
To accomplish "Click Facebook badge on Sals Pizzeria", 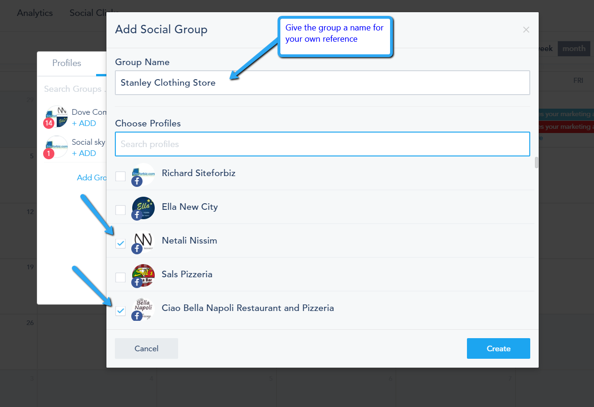I will point(137,282).
